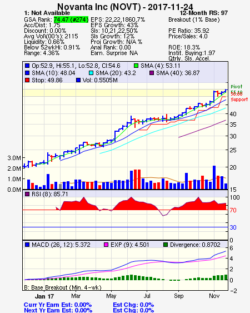Click the purple RSI (8) legend swatch
The image size is (250, 313).
click(27, 194)
